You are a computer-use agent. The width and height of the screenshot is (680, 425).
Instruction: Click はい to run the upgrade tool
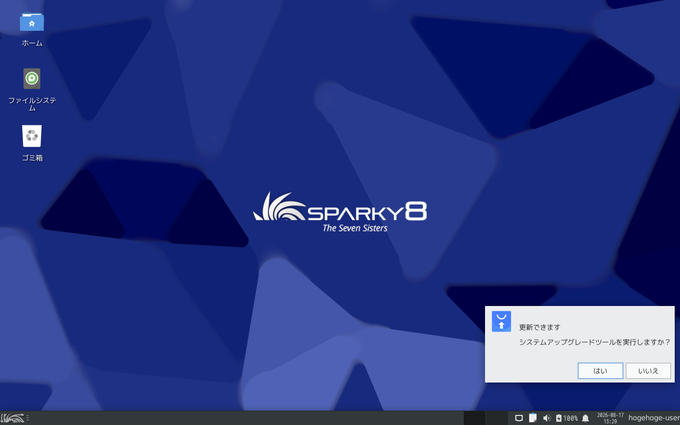click(600, 371)
